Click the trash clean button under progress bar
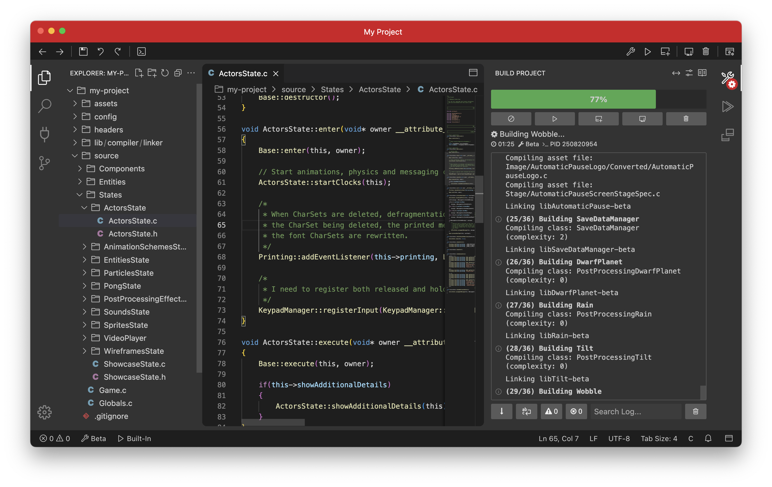This screenshot has width=772, height=487. [x=686, y=119]
